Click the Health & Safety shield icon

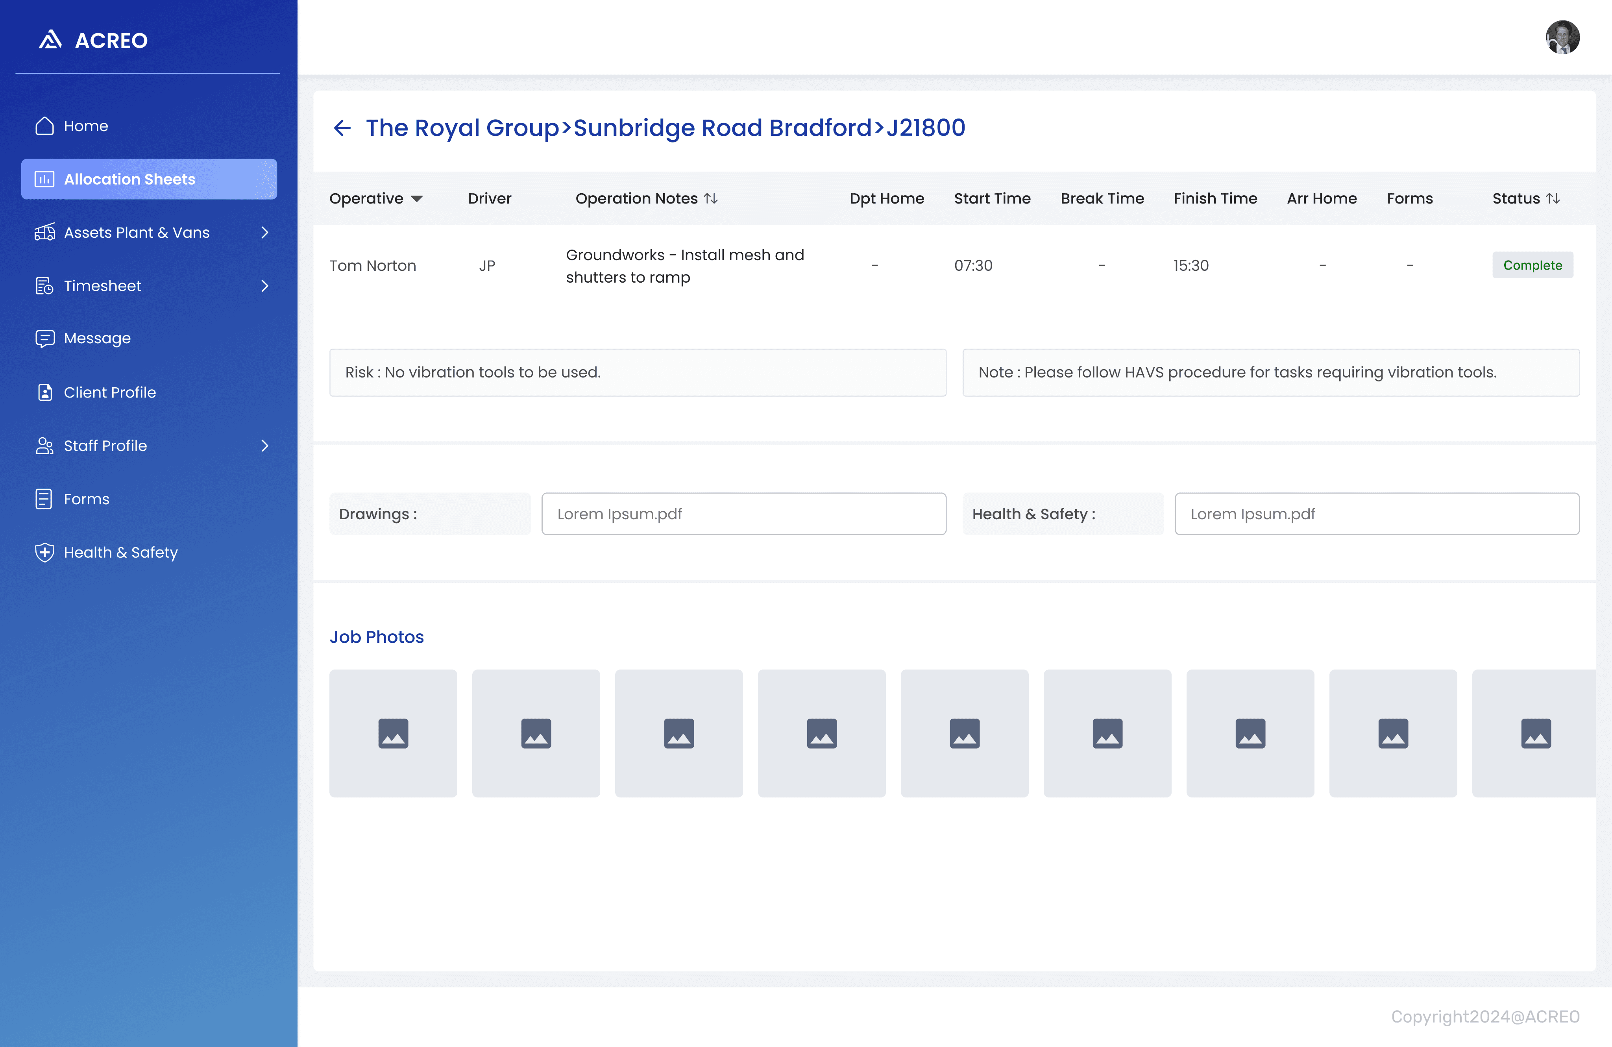(x=45, y=552)
